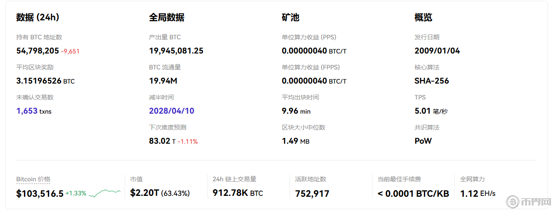
Task: Click the 全网算力 label
Action: (473, 179)
